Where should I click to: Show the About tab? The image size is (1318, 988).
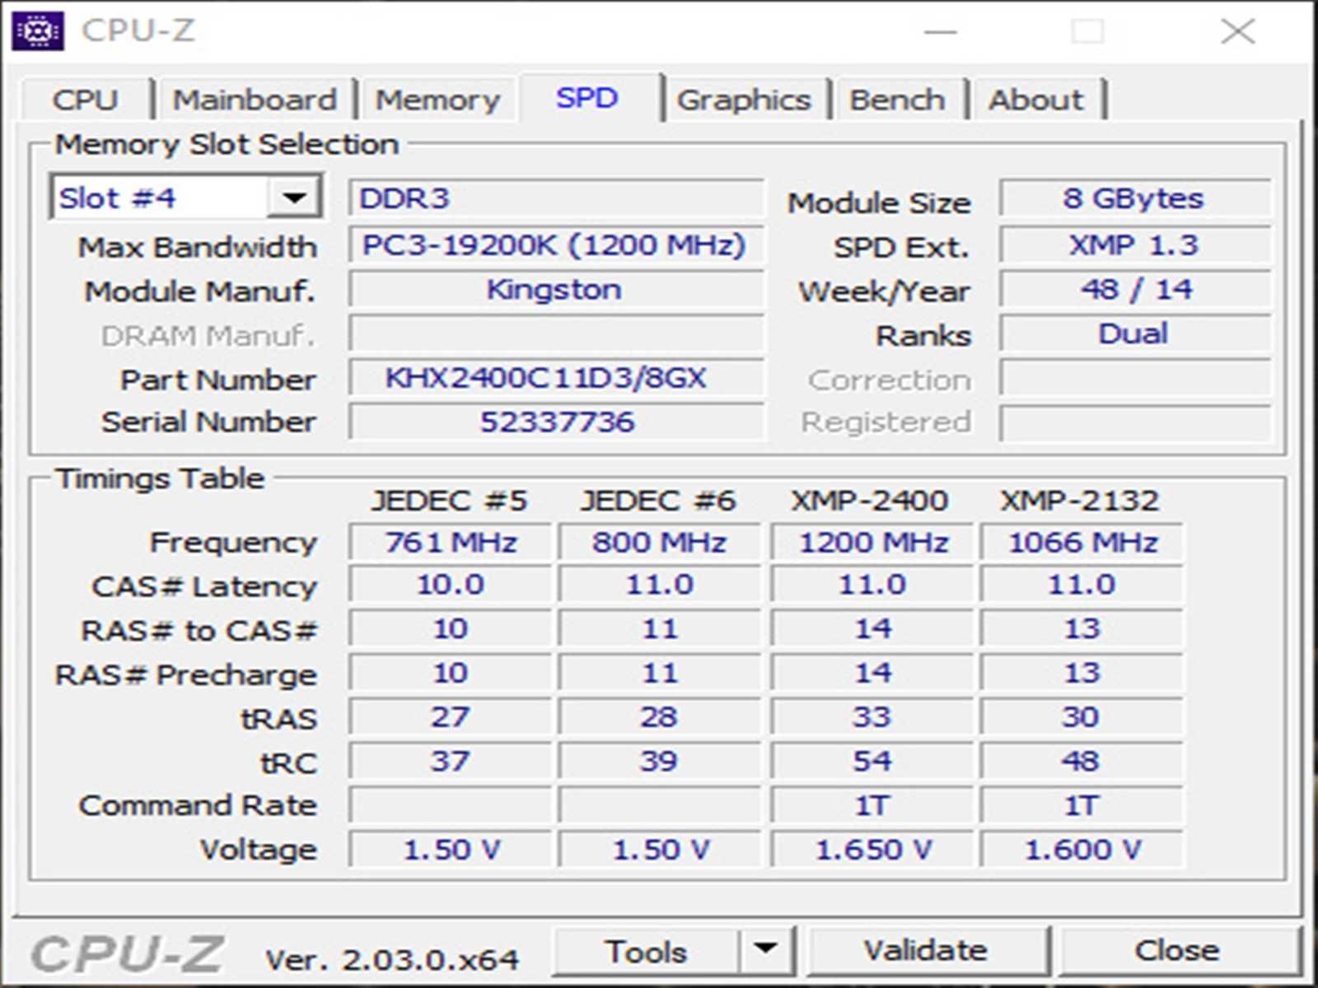(1036, 100)
